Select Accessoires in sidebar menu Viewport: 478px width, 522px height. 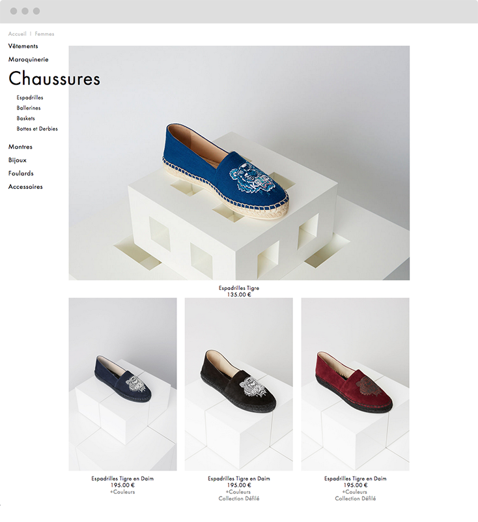click(25, 187)
